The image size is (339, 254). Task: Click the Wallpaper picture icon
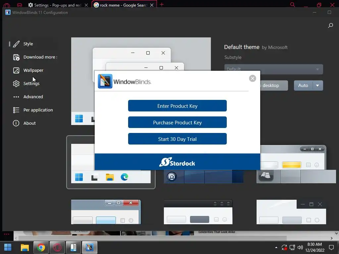16,70
